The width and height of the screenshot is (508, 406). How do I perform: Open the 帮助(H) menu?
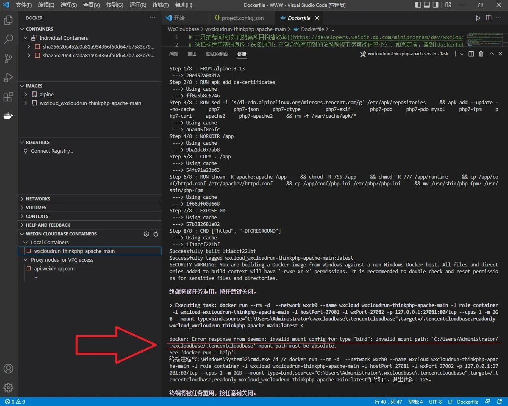pos(184,5)
